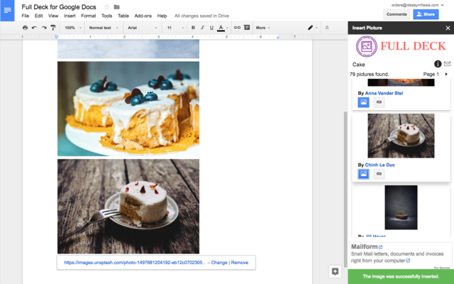454x284 pixels.
Task: Open the Mailform sponsor link
Action: pyautogui.click(x=367, y=246)
